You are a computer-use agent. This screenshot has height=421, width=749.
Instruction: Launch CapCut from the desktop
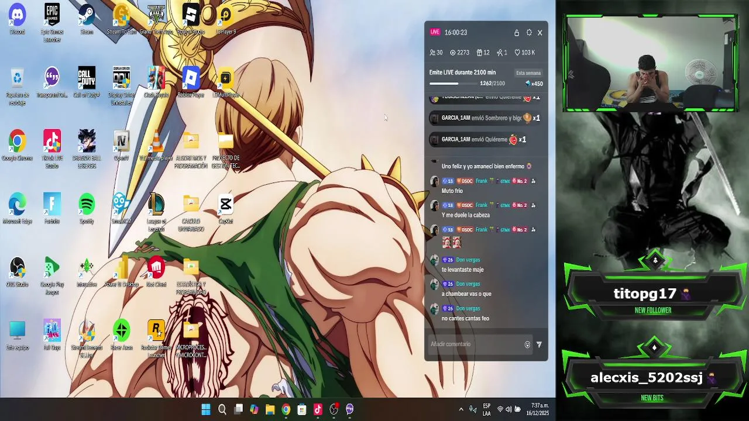pyautogui.click(x=226, y=209)
